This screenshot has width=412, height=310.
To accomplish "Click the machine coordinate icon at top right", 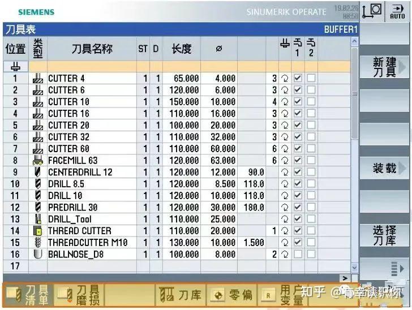I will (372, 11).
